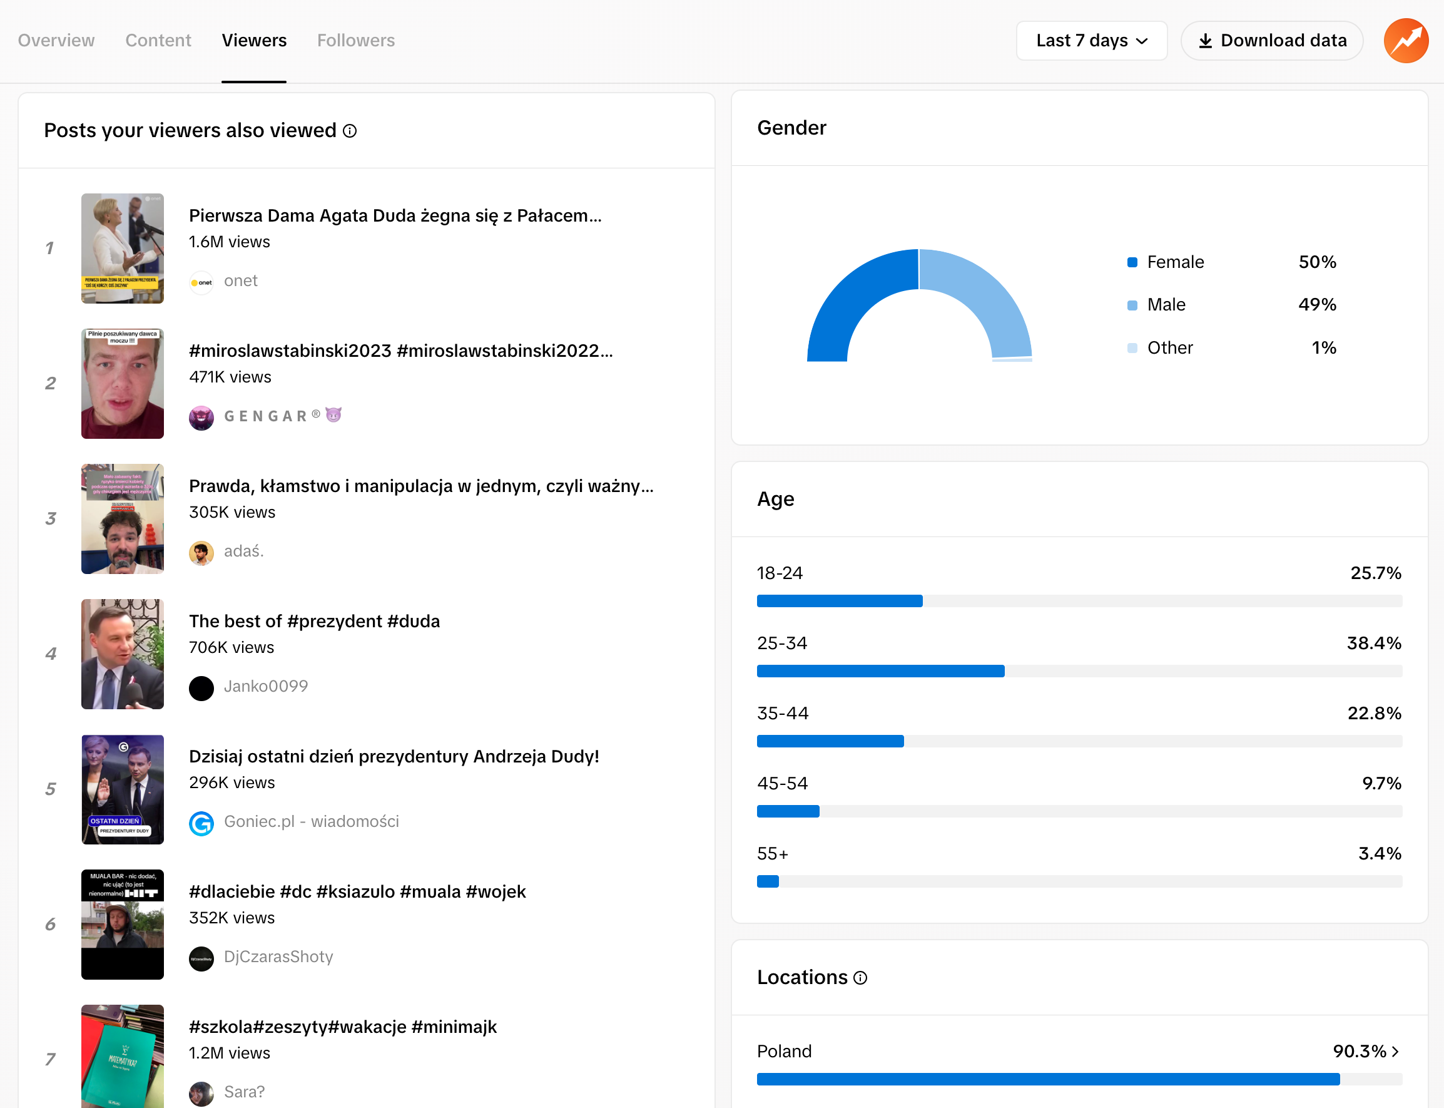
Task: Open the DjCzarasShoty profile avatar
Action: (201, 958)
